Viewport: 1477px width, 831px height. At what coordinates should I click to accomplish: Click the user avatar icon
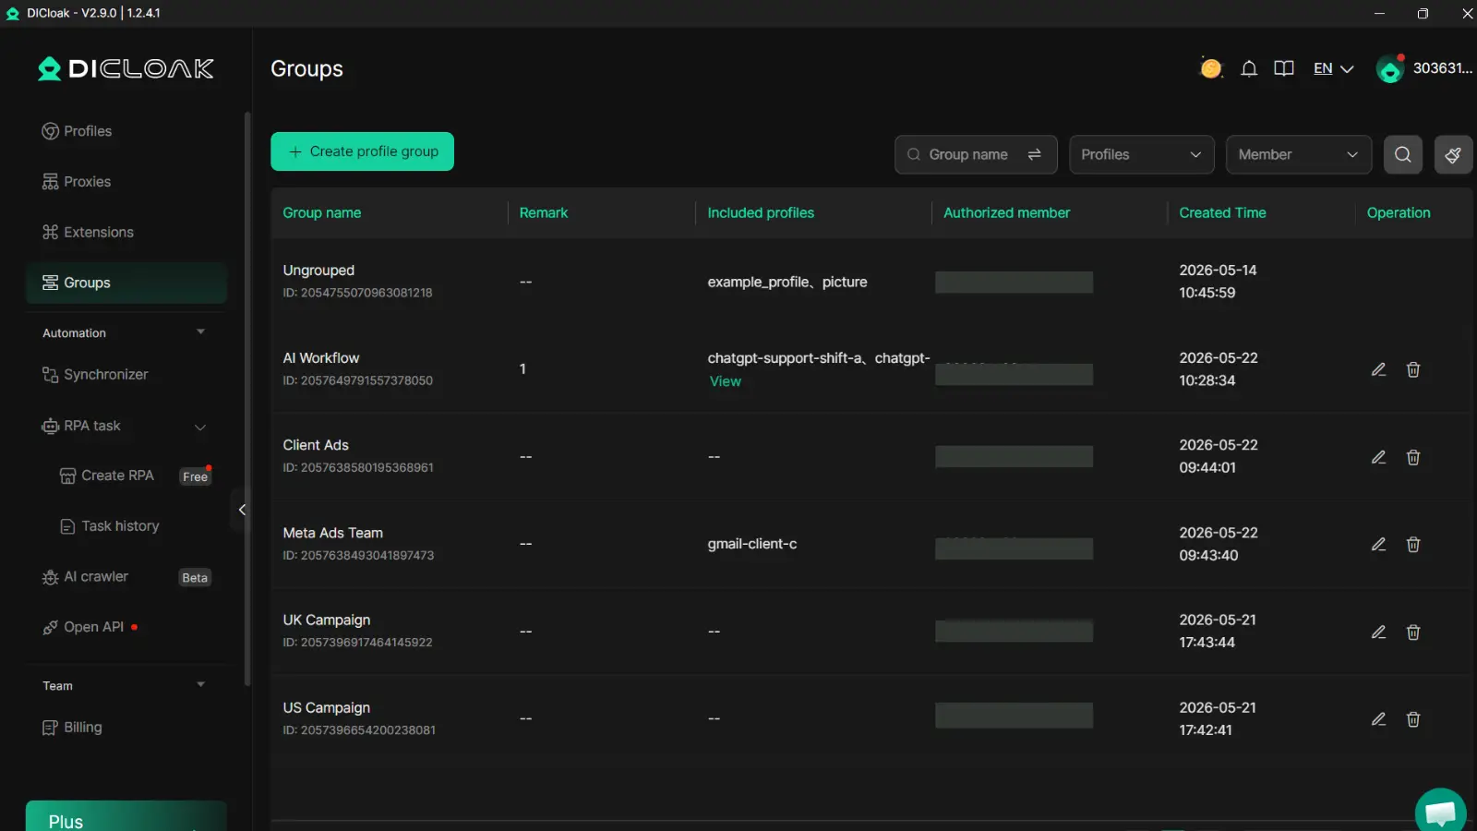pyautogui.click(x=1389, y=68)
